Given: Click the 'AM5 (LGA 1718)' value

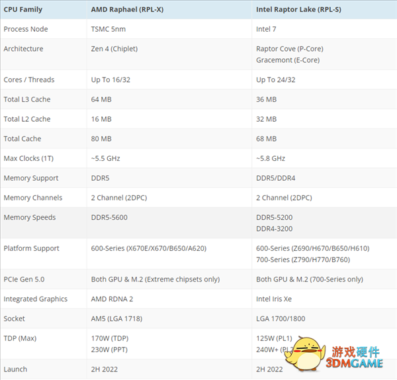Looking at the screenshot, I should pos(116,318).
